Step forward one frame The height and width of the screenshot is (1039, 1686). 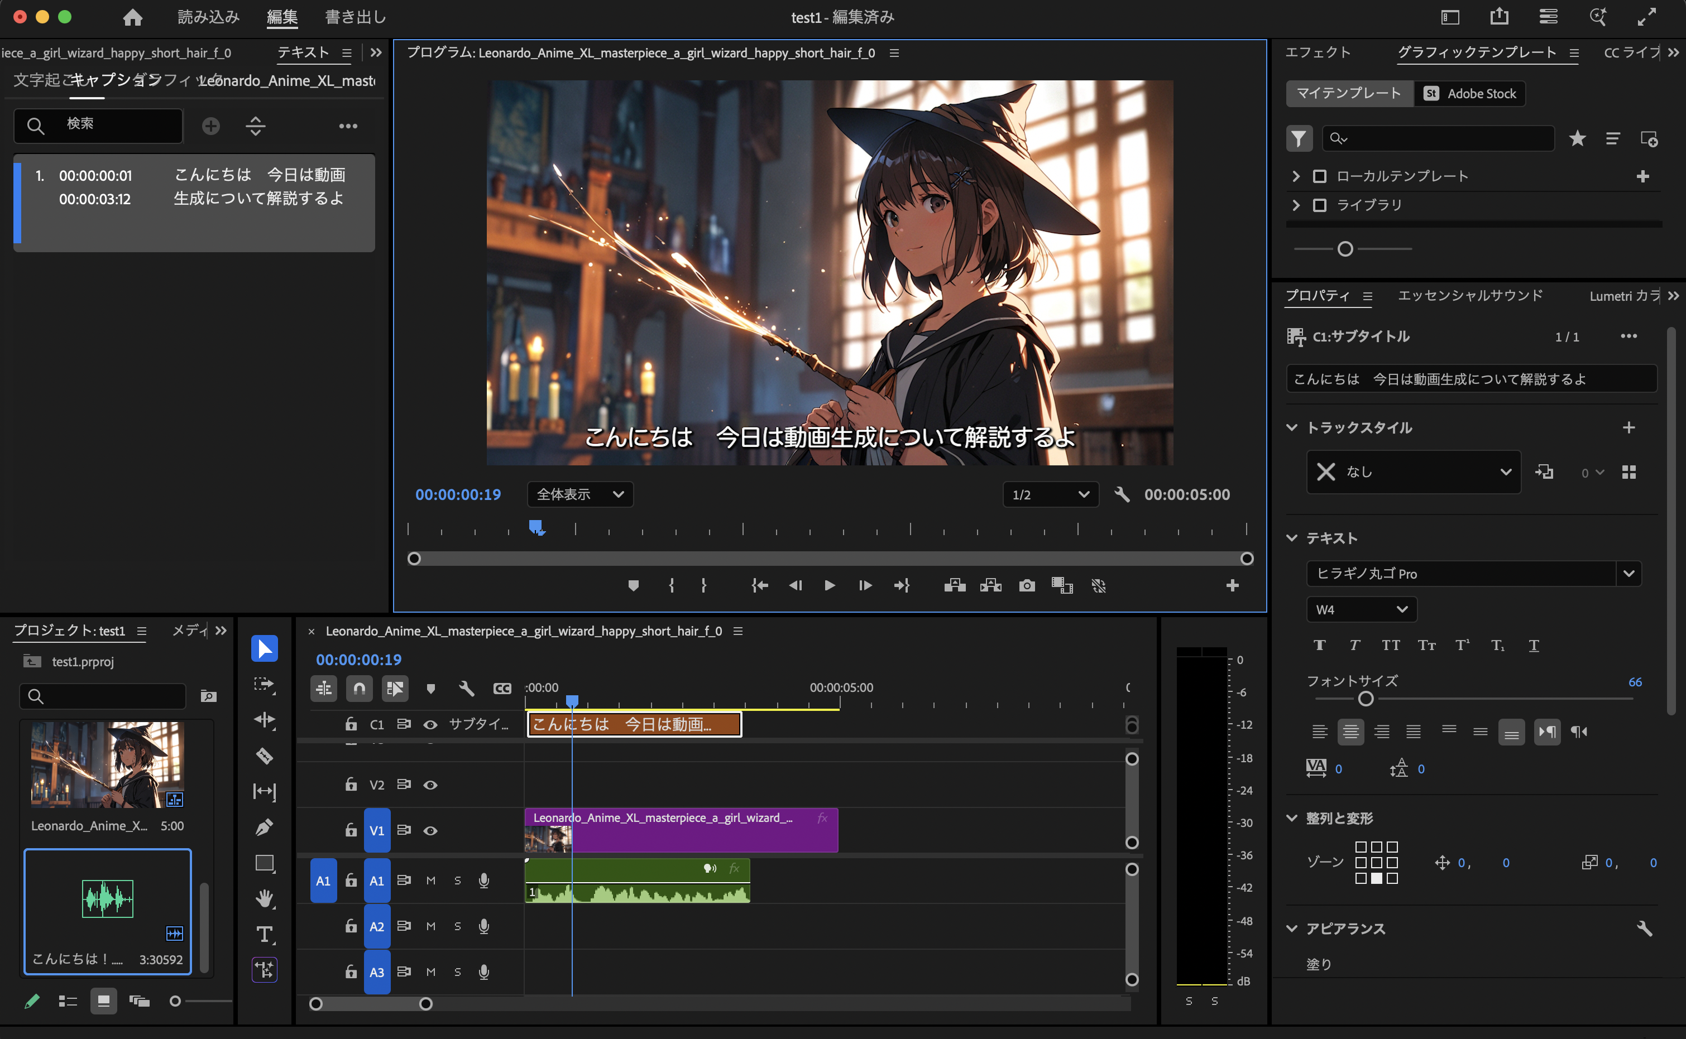(865, 585)
